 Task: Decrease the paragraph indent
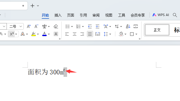(90, 26)
